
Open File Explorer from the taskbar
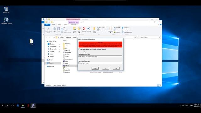(23, 105)
